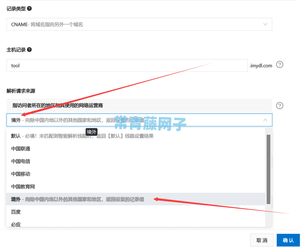Click the help icon beside 解析请求来源
The image size is (301, 247).
280,106
